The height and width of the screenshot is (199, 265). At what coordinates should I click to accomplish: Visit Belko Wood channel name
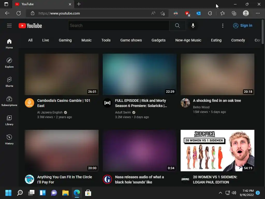[201, 107]
